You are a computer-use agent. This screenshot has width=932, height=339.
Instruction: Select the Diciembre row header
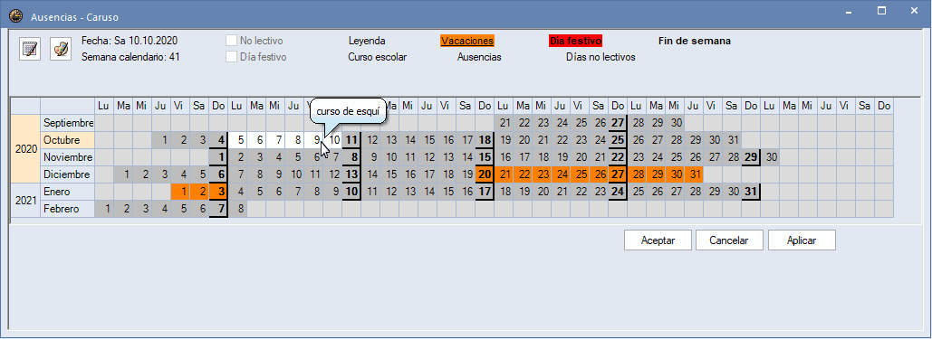(68, 174)
